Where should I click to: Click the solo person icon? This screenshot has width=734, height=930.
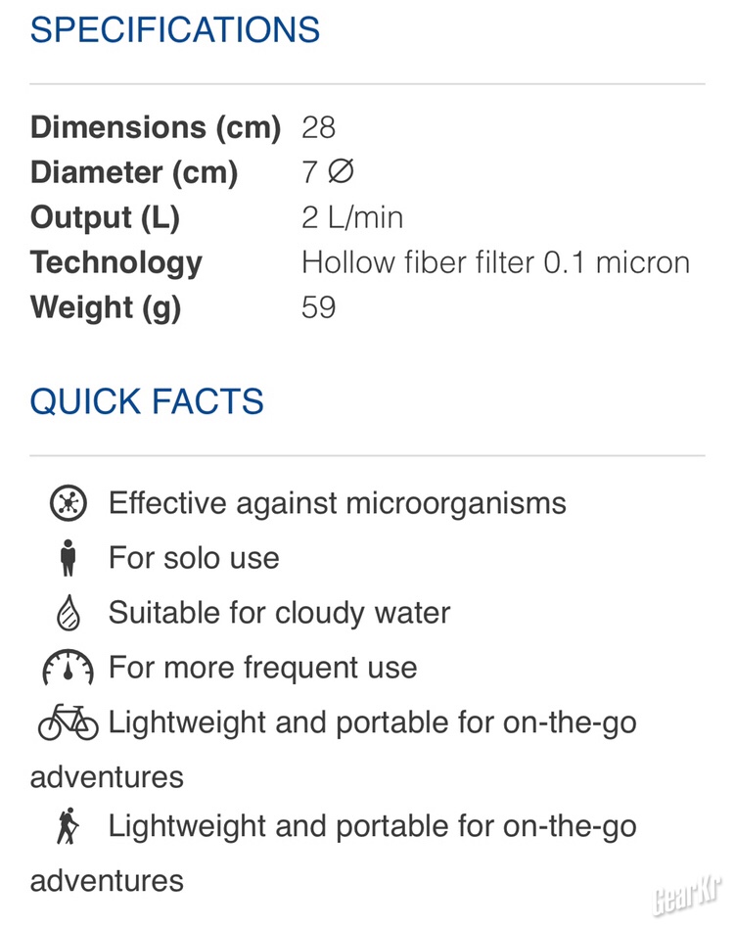[x=68, y=559]
